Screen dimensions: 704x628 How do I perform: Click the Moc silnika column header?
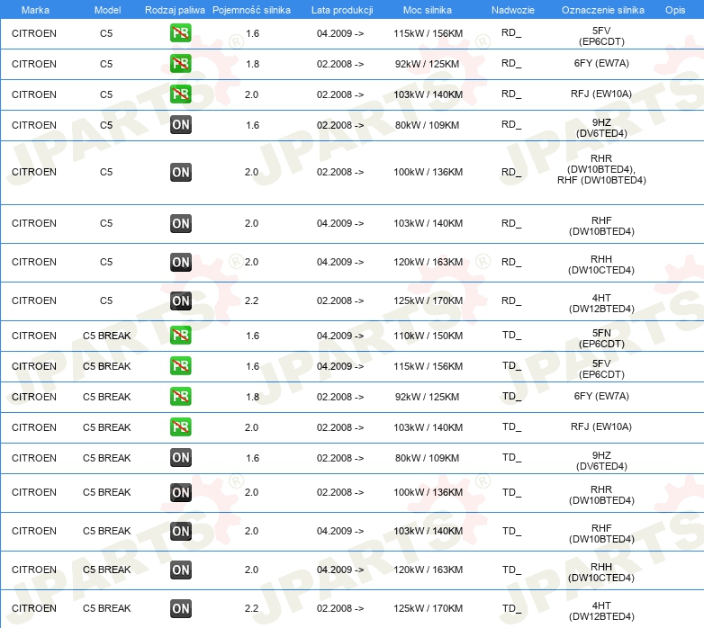pyautogui.click(x=428, y=10)
